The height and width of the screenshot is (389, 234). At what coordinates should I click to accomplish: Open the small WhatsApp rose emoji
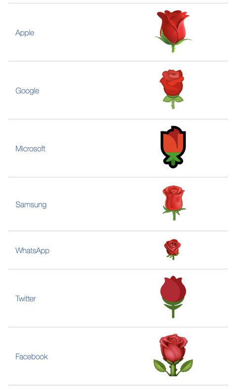point(172,249)
